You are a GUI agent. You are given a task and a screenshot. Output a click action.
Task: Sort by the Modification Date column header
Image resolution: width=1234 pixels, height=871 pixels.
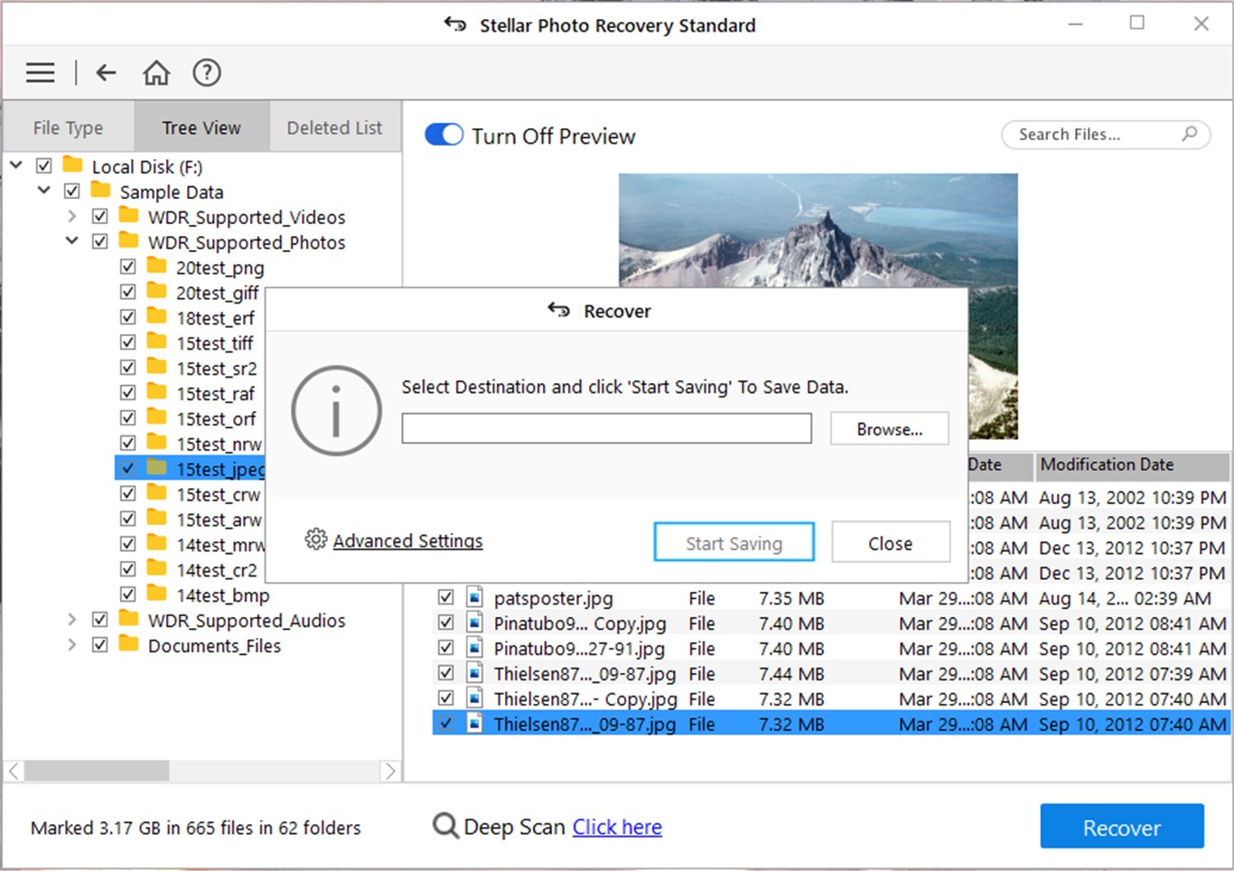[x=1133, y=465]
